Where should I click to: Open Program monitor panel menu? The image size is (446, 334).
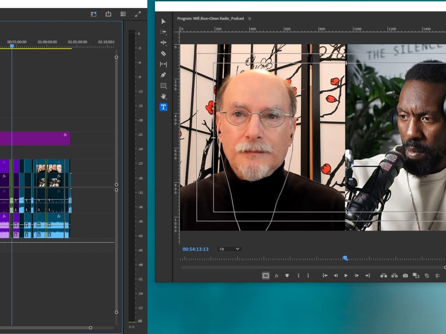[250, 18]
